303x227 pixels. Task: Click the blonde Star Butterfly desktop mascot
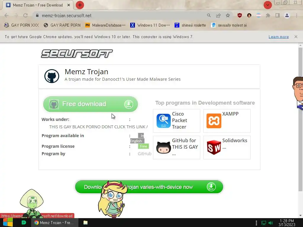[113, 199]
